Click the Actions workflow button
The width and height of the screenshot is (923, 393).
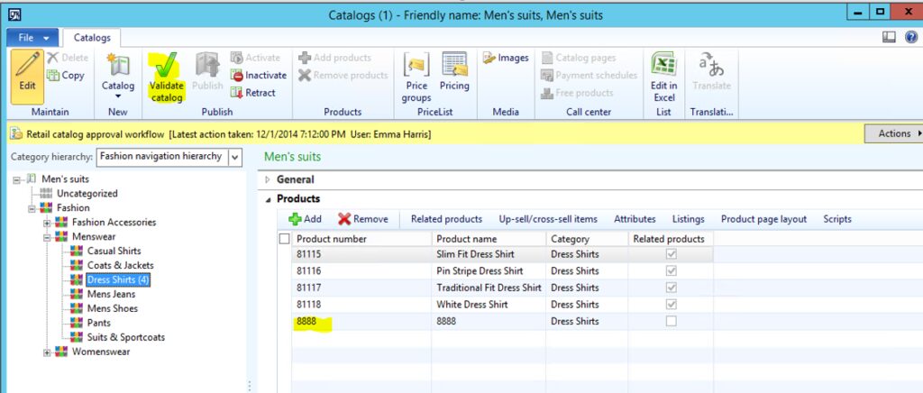pos(894,133)
